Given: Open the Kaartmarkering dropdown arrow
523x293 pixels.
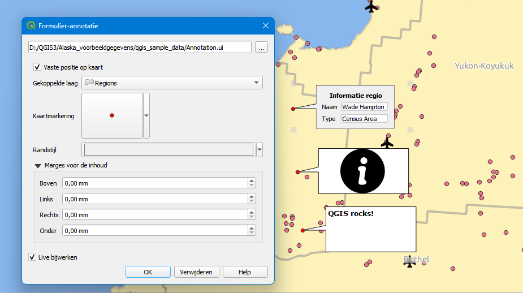Looking at the screenshot, I should pos(146,115).
